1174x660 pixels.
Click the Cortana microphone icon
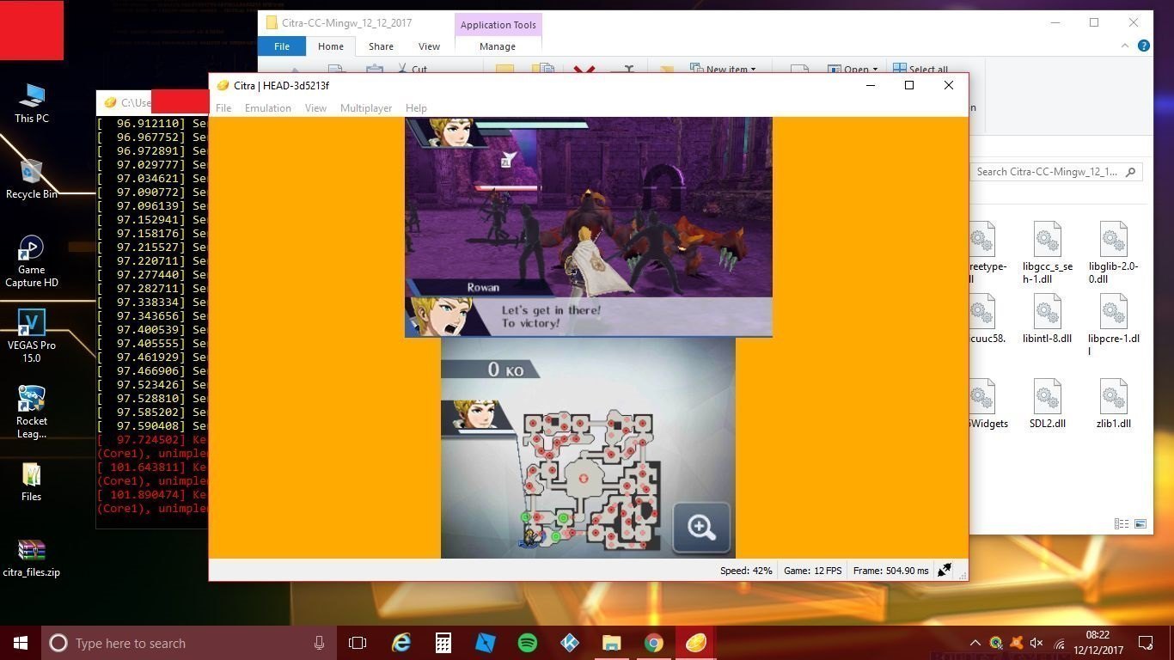[320, 643]
